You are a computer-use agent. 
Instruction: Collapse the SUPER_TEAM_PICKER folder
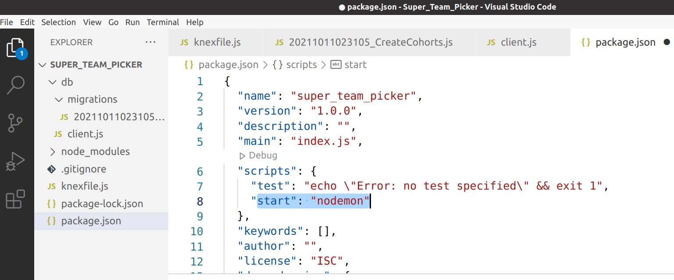coord(42,64)
